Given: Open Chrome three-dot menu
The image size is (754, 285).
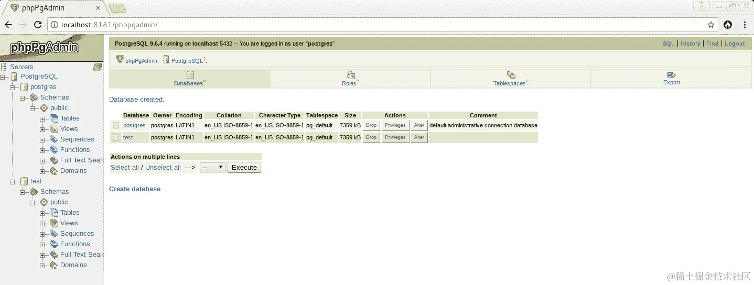Looking at the screenshot, I should 745,25.
